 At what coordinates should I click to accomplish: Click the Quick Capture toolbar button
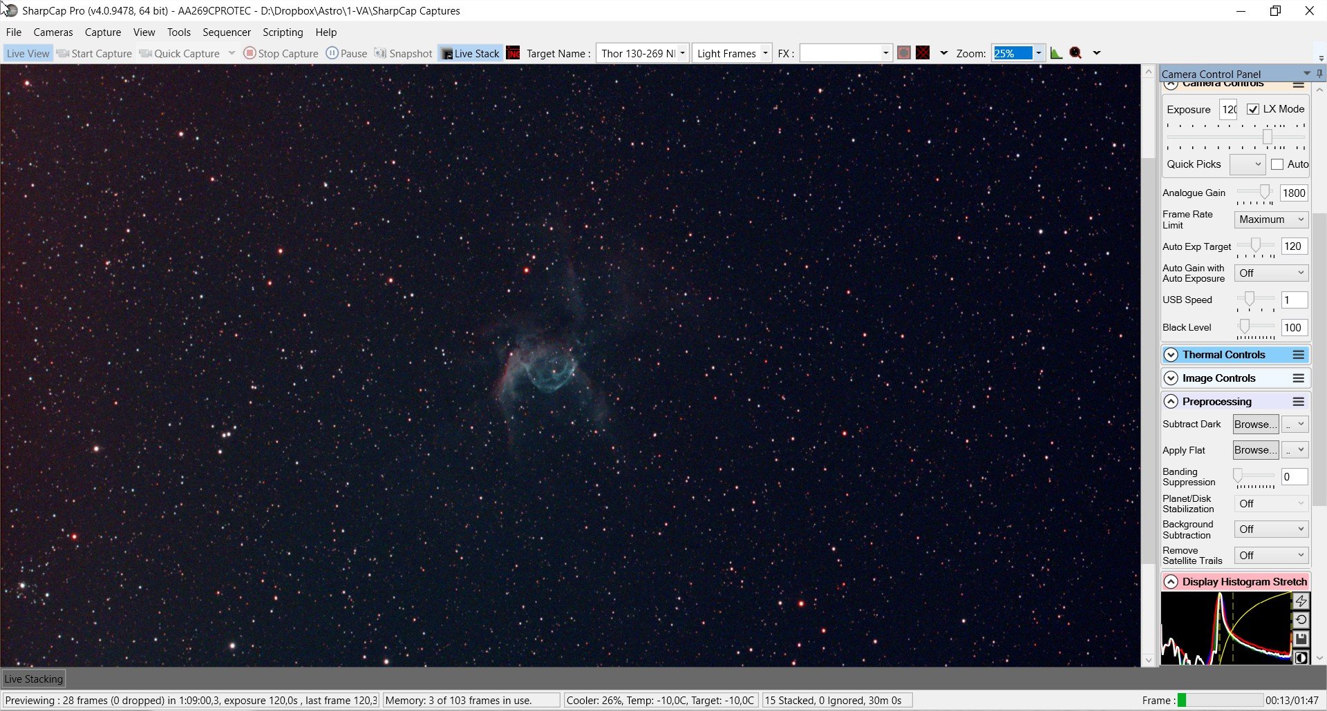click(180, 53)
